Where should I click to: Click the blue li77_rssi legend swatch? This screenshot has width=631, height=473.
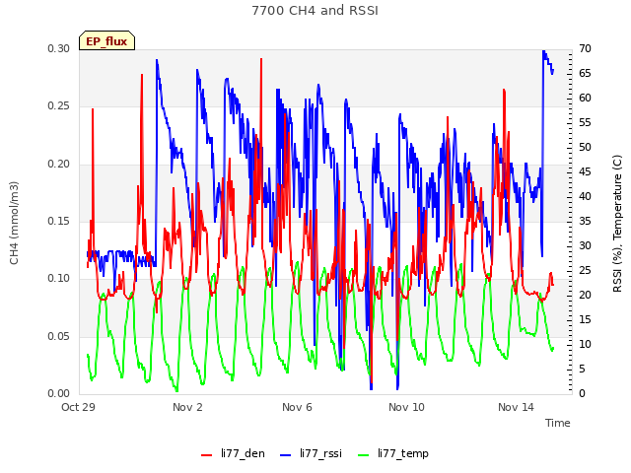285,455
